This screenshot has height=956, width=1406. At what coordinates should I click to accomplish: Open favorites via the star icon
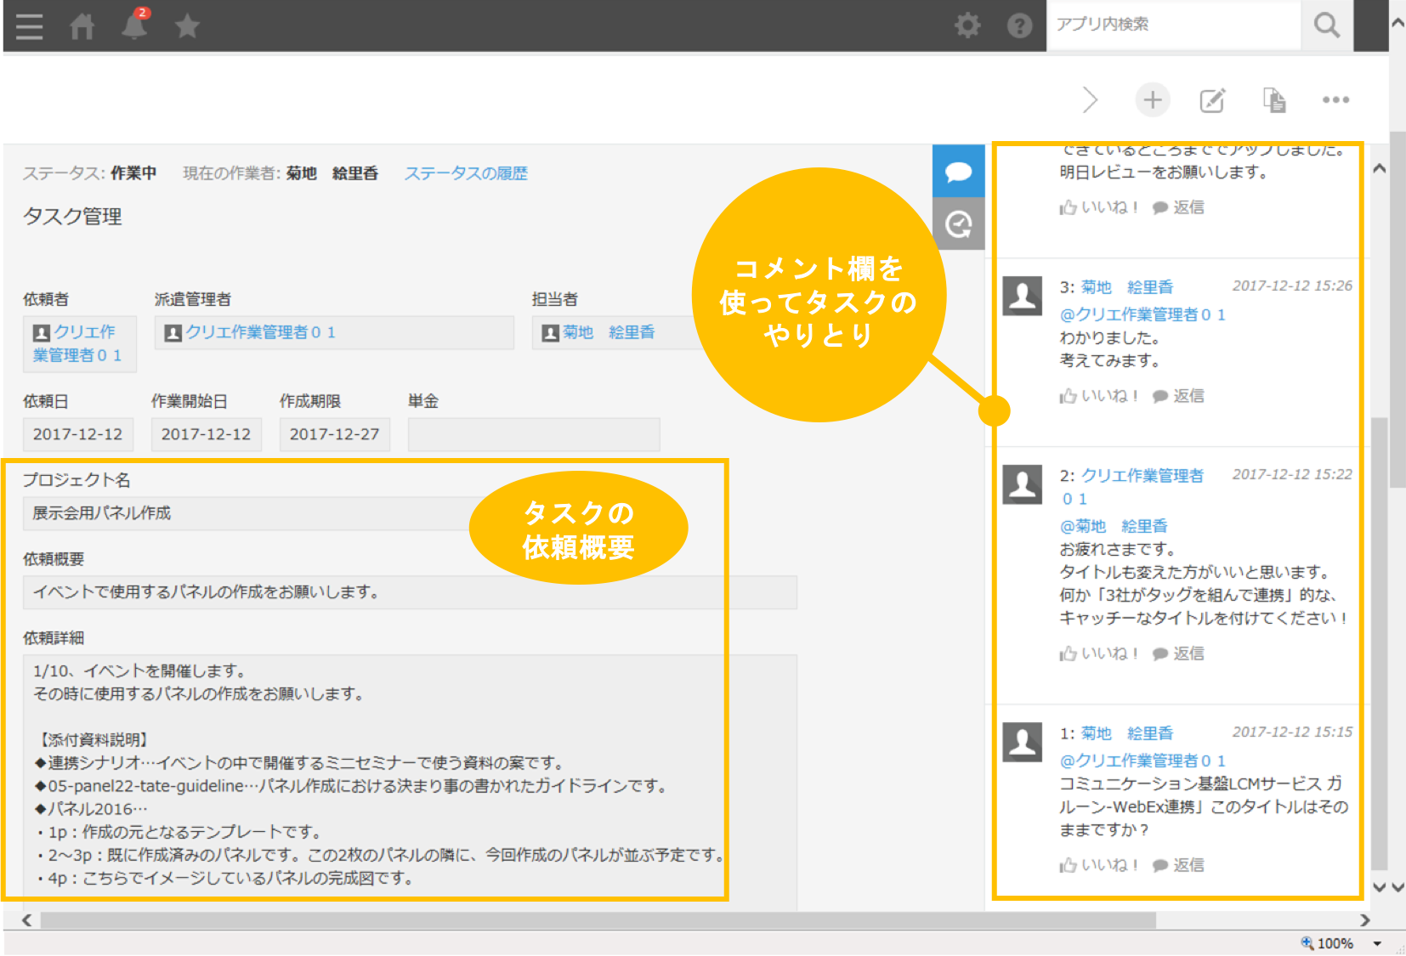point(186,25)
